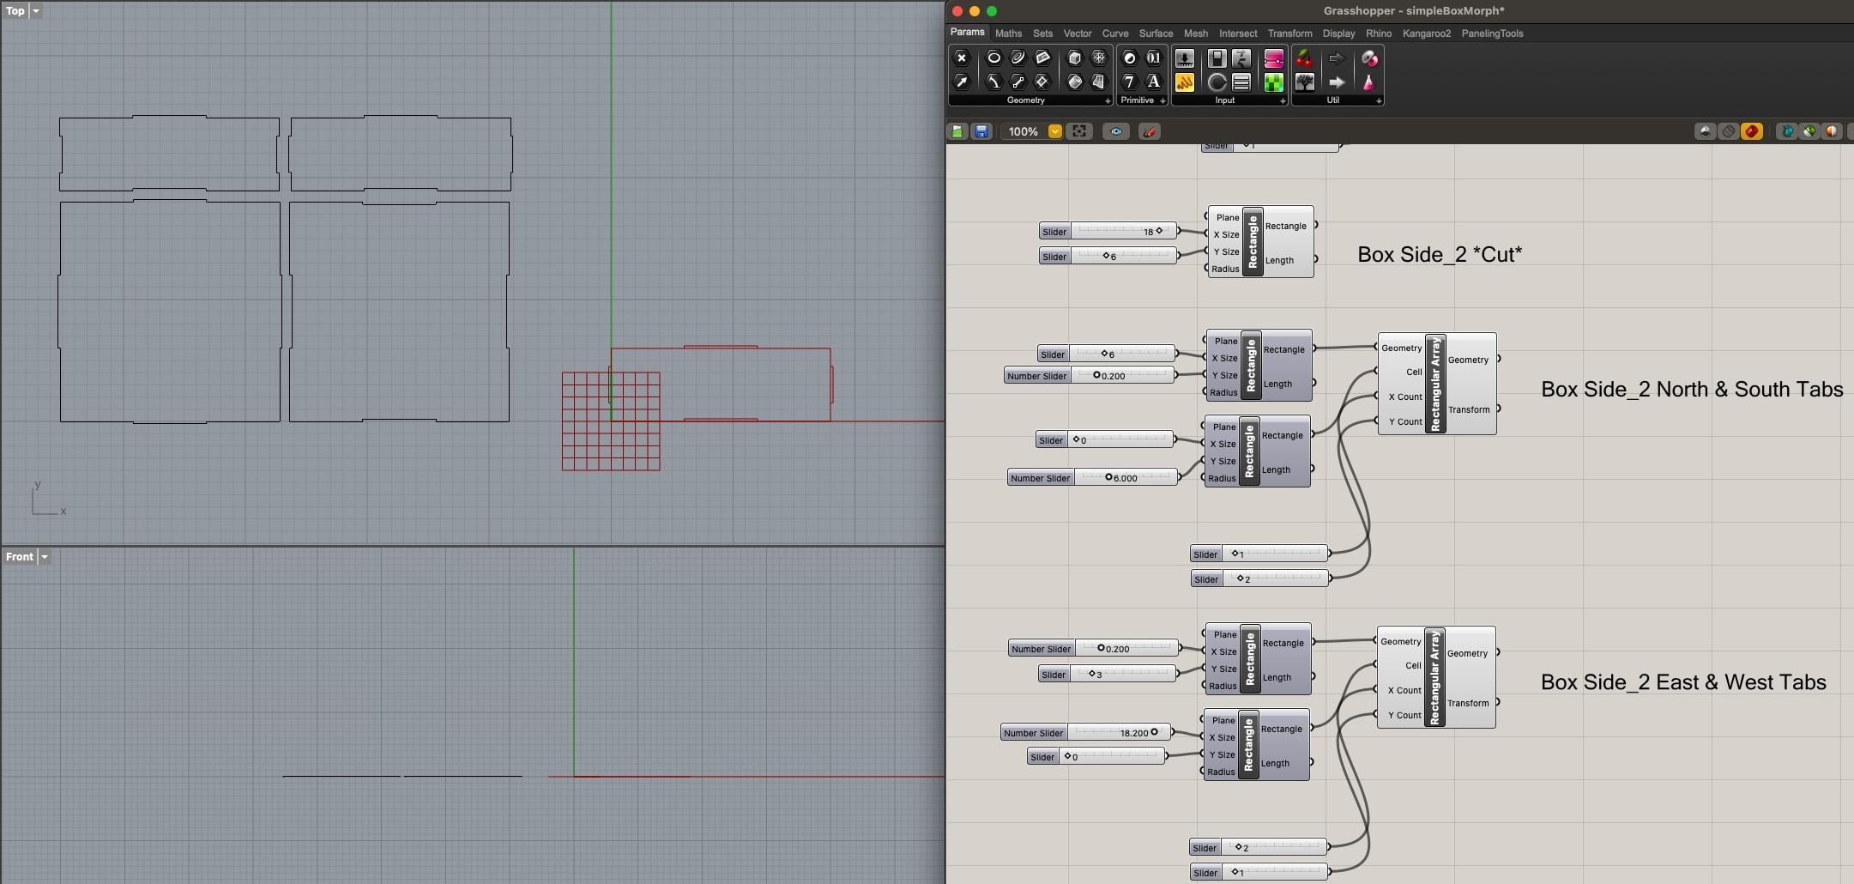Add a Boolean primitive parameter
1854x884 pixels.
click(x=1129, y=58)
